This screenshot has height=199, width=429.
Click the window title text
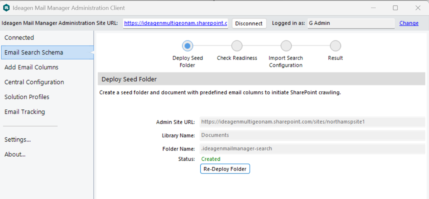coord(69,8)
